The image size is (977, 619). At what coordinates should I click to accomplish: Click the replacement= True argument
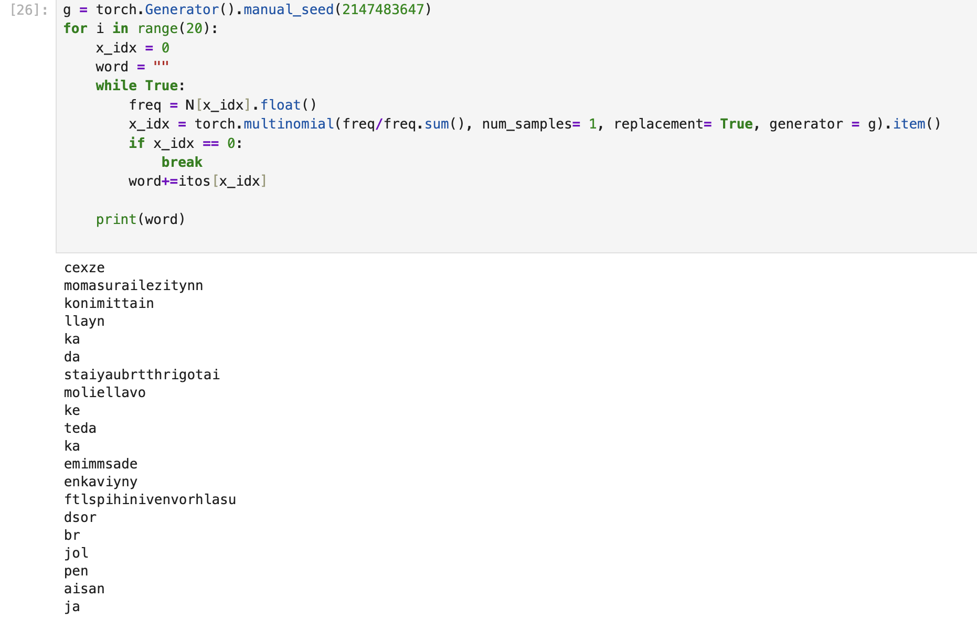tap(683, 124)
